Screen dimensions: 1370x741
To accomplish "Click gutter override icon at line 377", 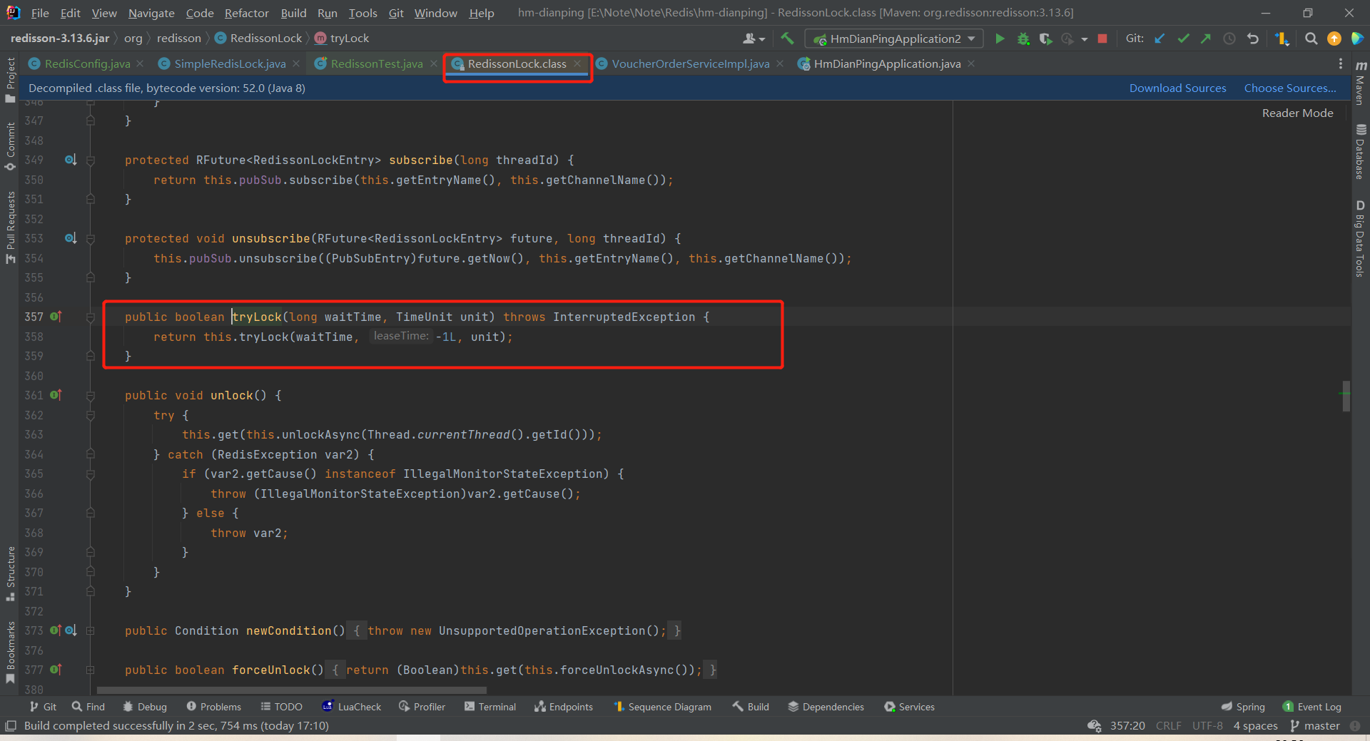I will point(56,669).
